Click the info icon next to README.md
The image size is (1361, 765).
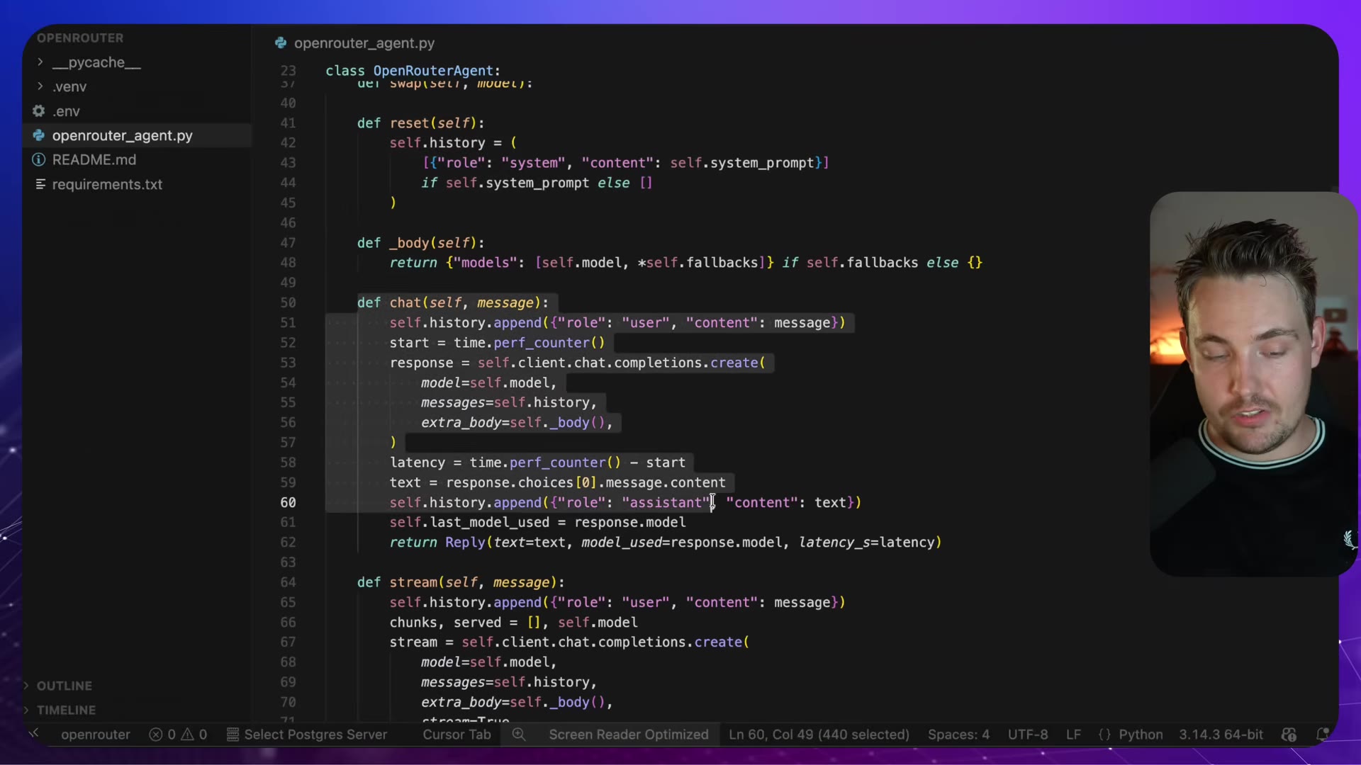pos(39,159)
